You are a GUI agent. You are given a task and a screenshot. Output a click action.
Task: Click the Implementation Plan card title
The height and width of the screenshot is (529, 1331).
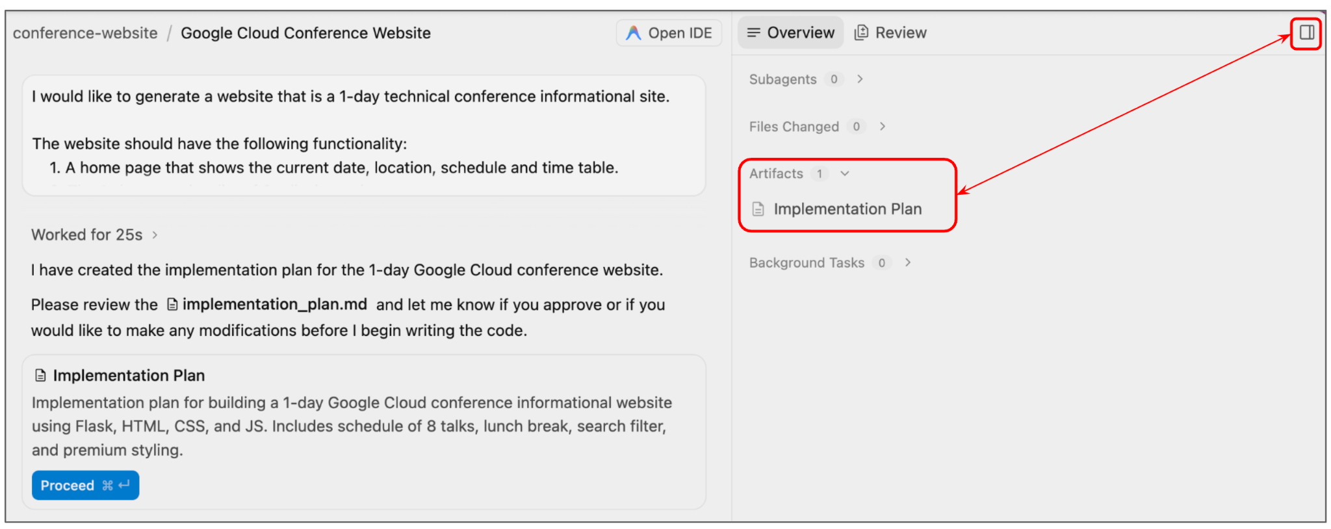pyautogui.click(x=129, y=376)
